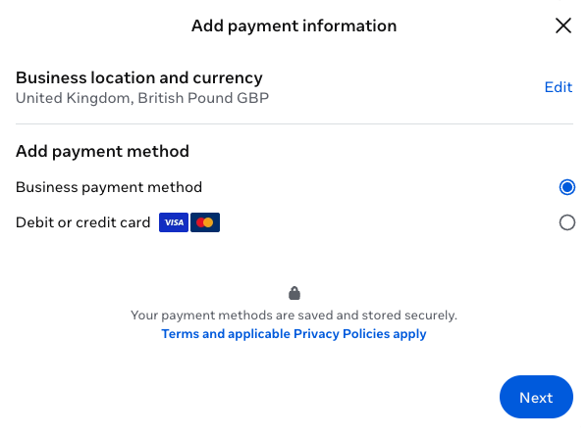Click United Kingdom, British Pound GBP text
Screen dimensions: 588x438
point(142,98)
